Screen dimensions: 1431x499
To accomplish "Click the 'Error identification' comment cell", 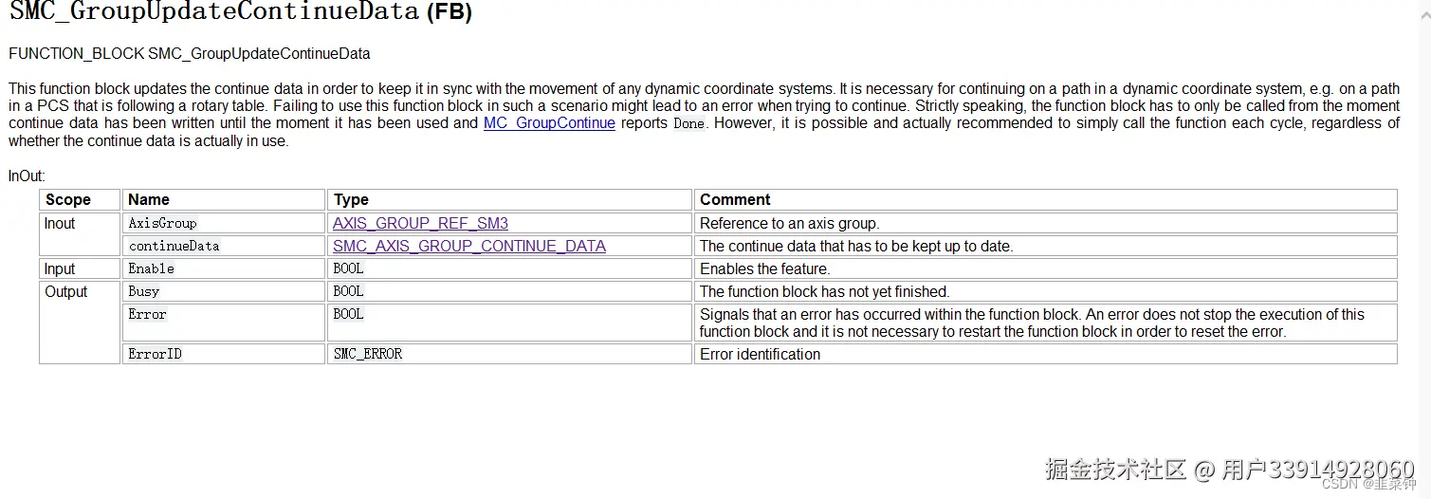I will [761, 355].
